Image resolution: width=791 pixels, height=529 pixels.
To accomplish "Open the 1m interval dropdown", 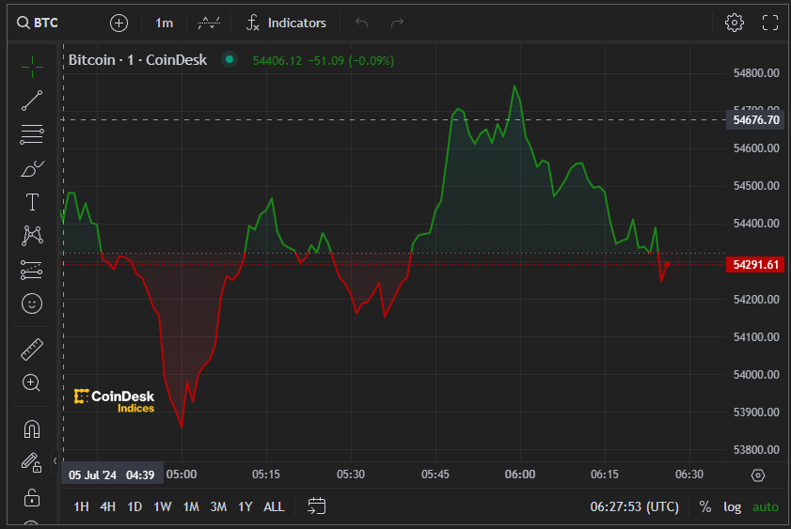I will point(164,23).
